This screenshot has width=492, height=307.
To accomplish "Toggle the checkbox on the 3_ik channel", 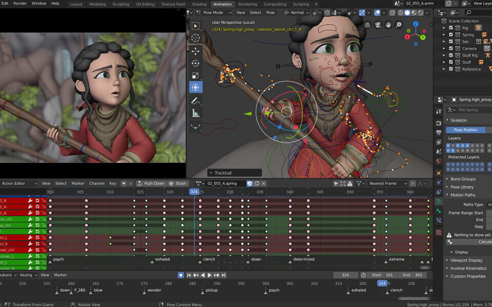I will (37, 201).
